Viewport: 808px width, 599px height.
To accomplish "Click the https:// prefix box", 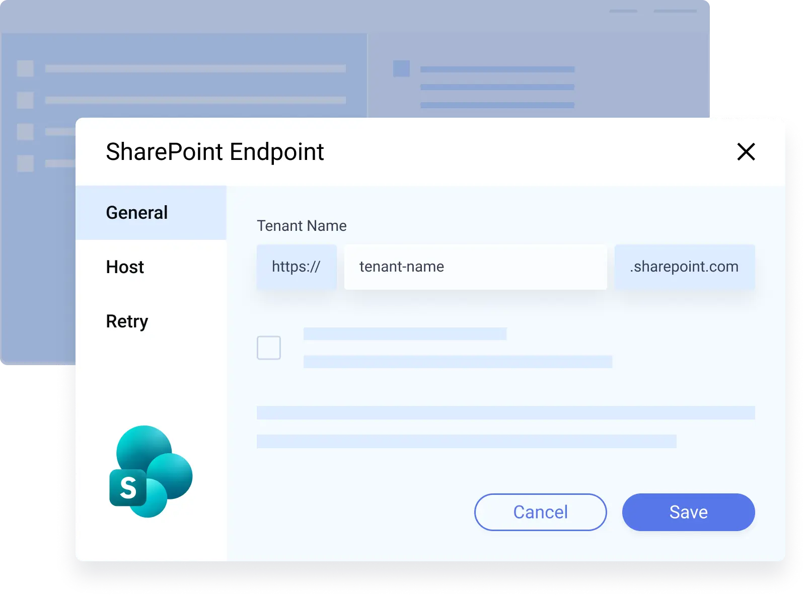I will pos(296,267).
